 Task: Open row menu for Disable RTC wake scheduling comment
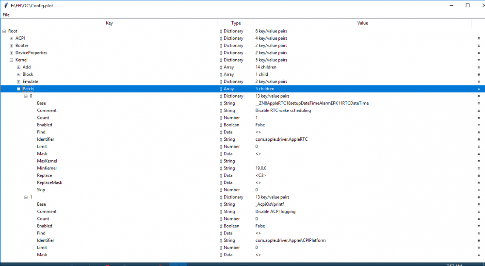pyautogui.click(x=479, y=111)
